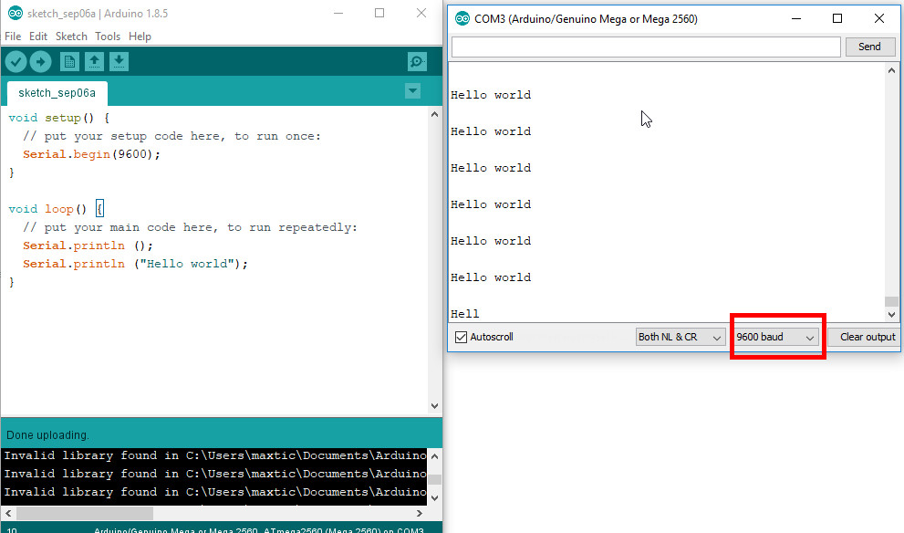Open the Tools menu
Viewport: 904px width, 533px height.
[108, 37]
